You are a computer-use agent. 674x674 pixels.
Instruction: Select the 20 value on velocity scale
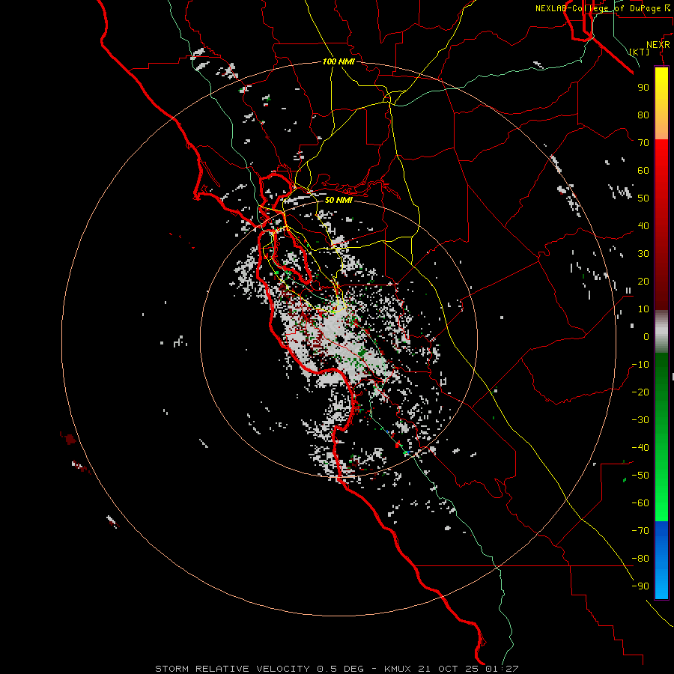[x=643, y=281]
